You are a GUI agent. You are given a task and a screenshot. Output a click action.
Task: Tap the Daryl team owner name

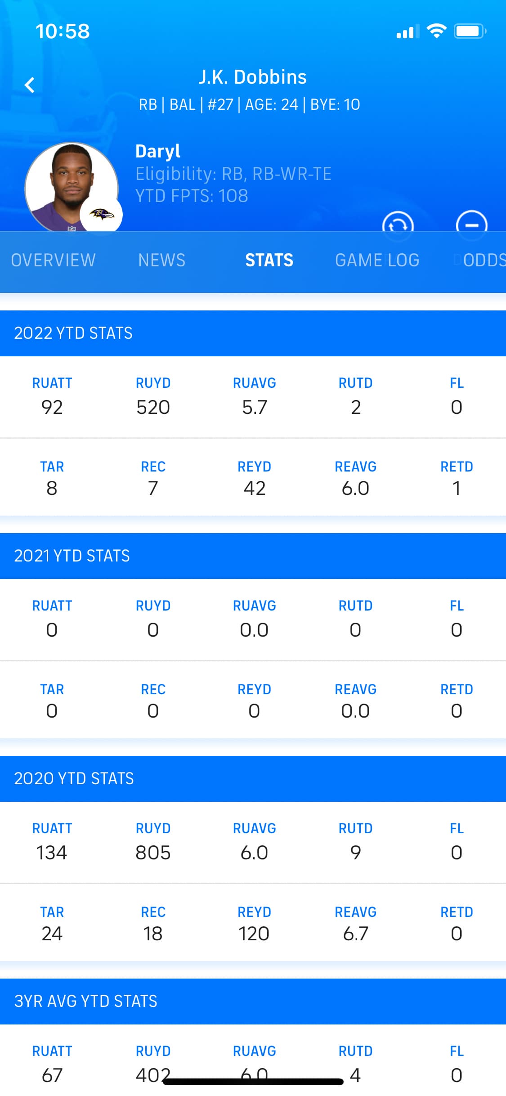(158, 151)
